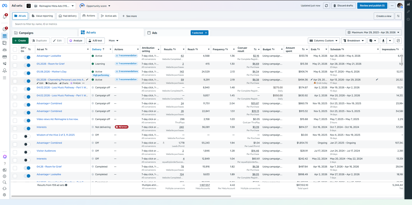The height and width of the screenshot is (205, 412).
Task: Select the Had delivery filter tab
Action: click(68, 16)
